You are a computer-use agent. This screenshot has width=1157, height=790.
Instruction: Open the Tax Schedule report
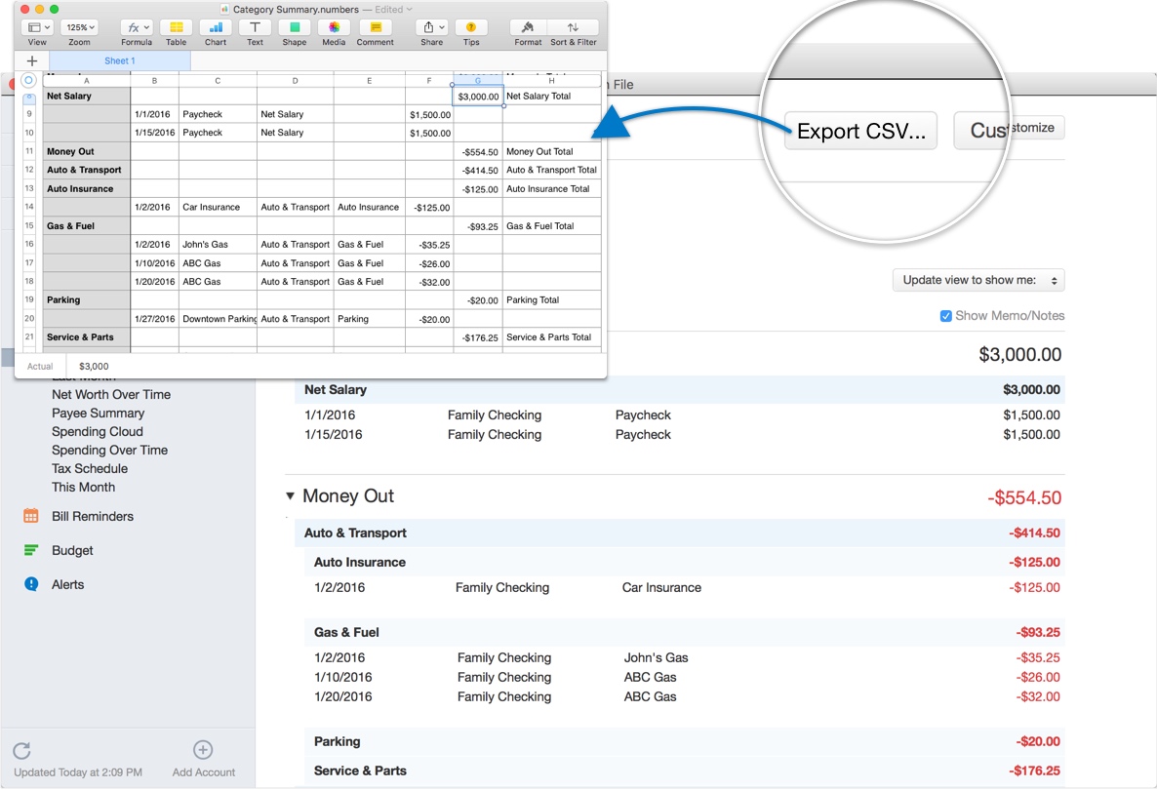pos(90,468)
